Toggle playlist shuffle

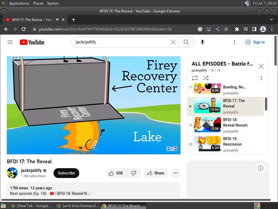[x=206, y=78]
